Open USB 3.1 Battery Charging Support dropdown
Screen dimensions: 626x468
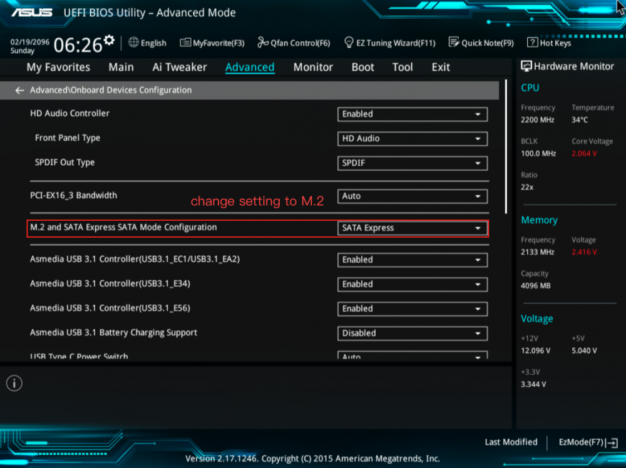pyautogui.click(x=413, y=333)
